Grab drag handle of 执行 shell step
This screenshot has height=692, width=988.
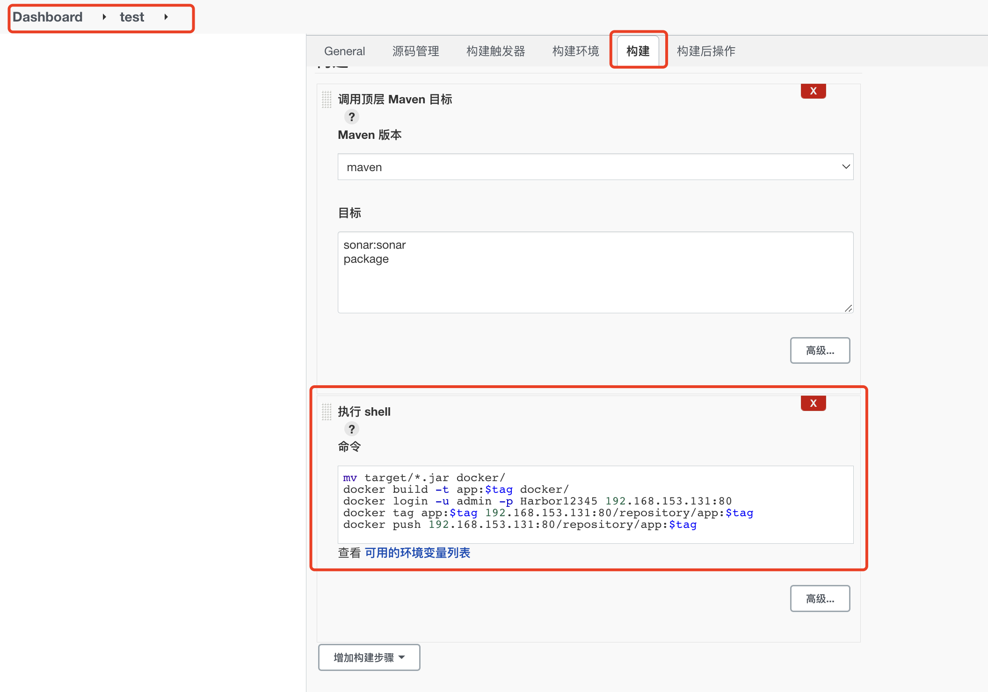[x=327, y=412]
